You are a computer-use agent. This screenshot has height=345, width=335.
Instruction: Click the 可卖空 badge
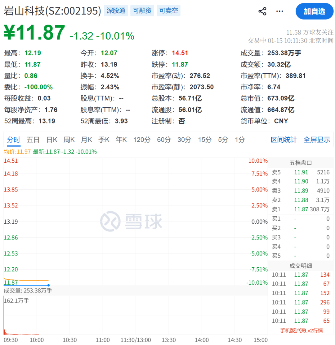pos(168,11)
